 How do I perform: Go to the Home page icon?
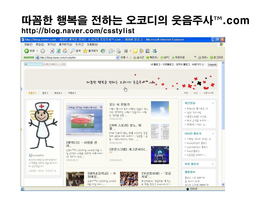(65, 51)
